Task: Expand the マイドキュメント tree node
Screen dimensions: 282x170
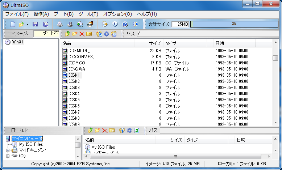Action: (8, 150)
